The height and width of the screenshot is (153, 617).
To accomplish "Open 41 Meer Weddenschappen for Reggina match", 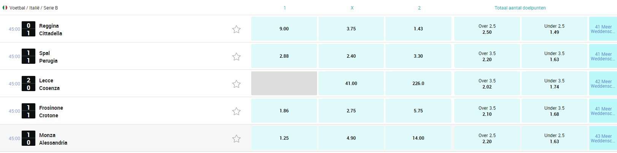I will tap(603, 29).
